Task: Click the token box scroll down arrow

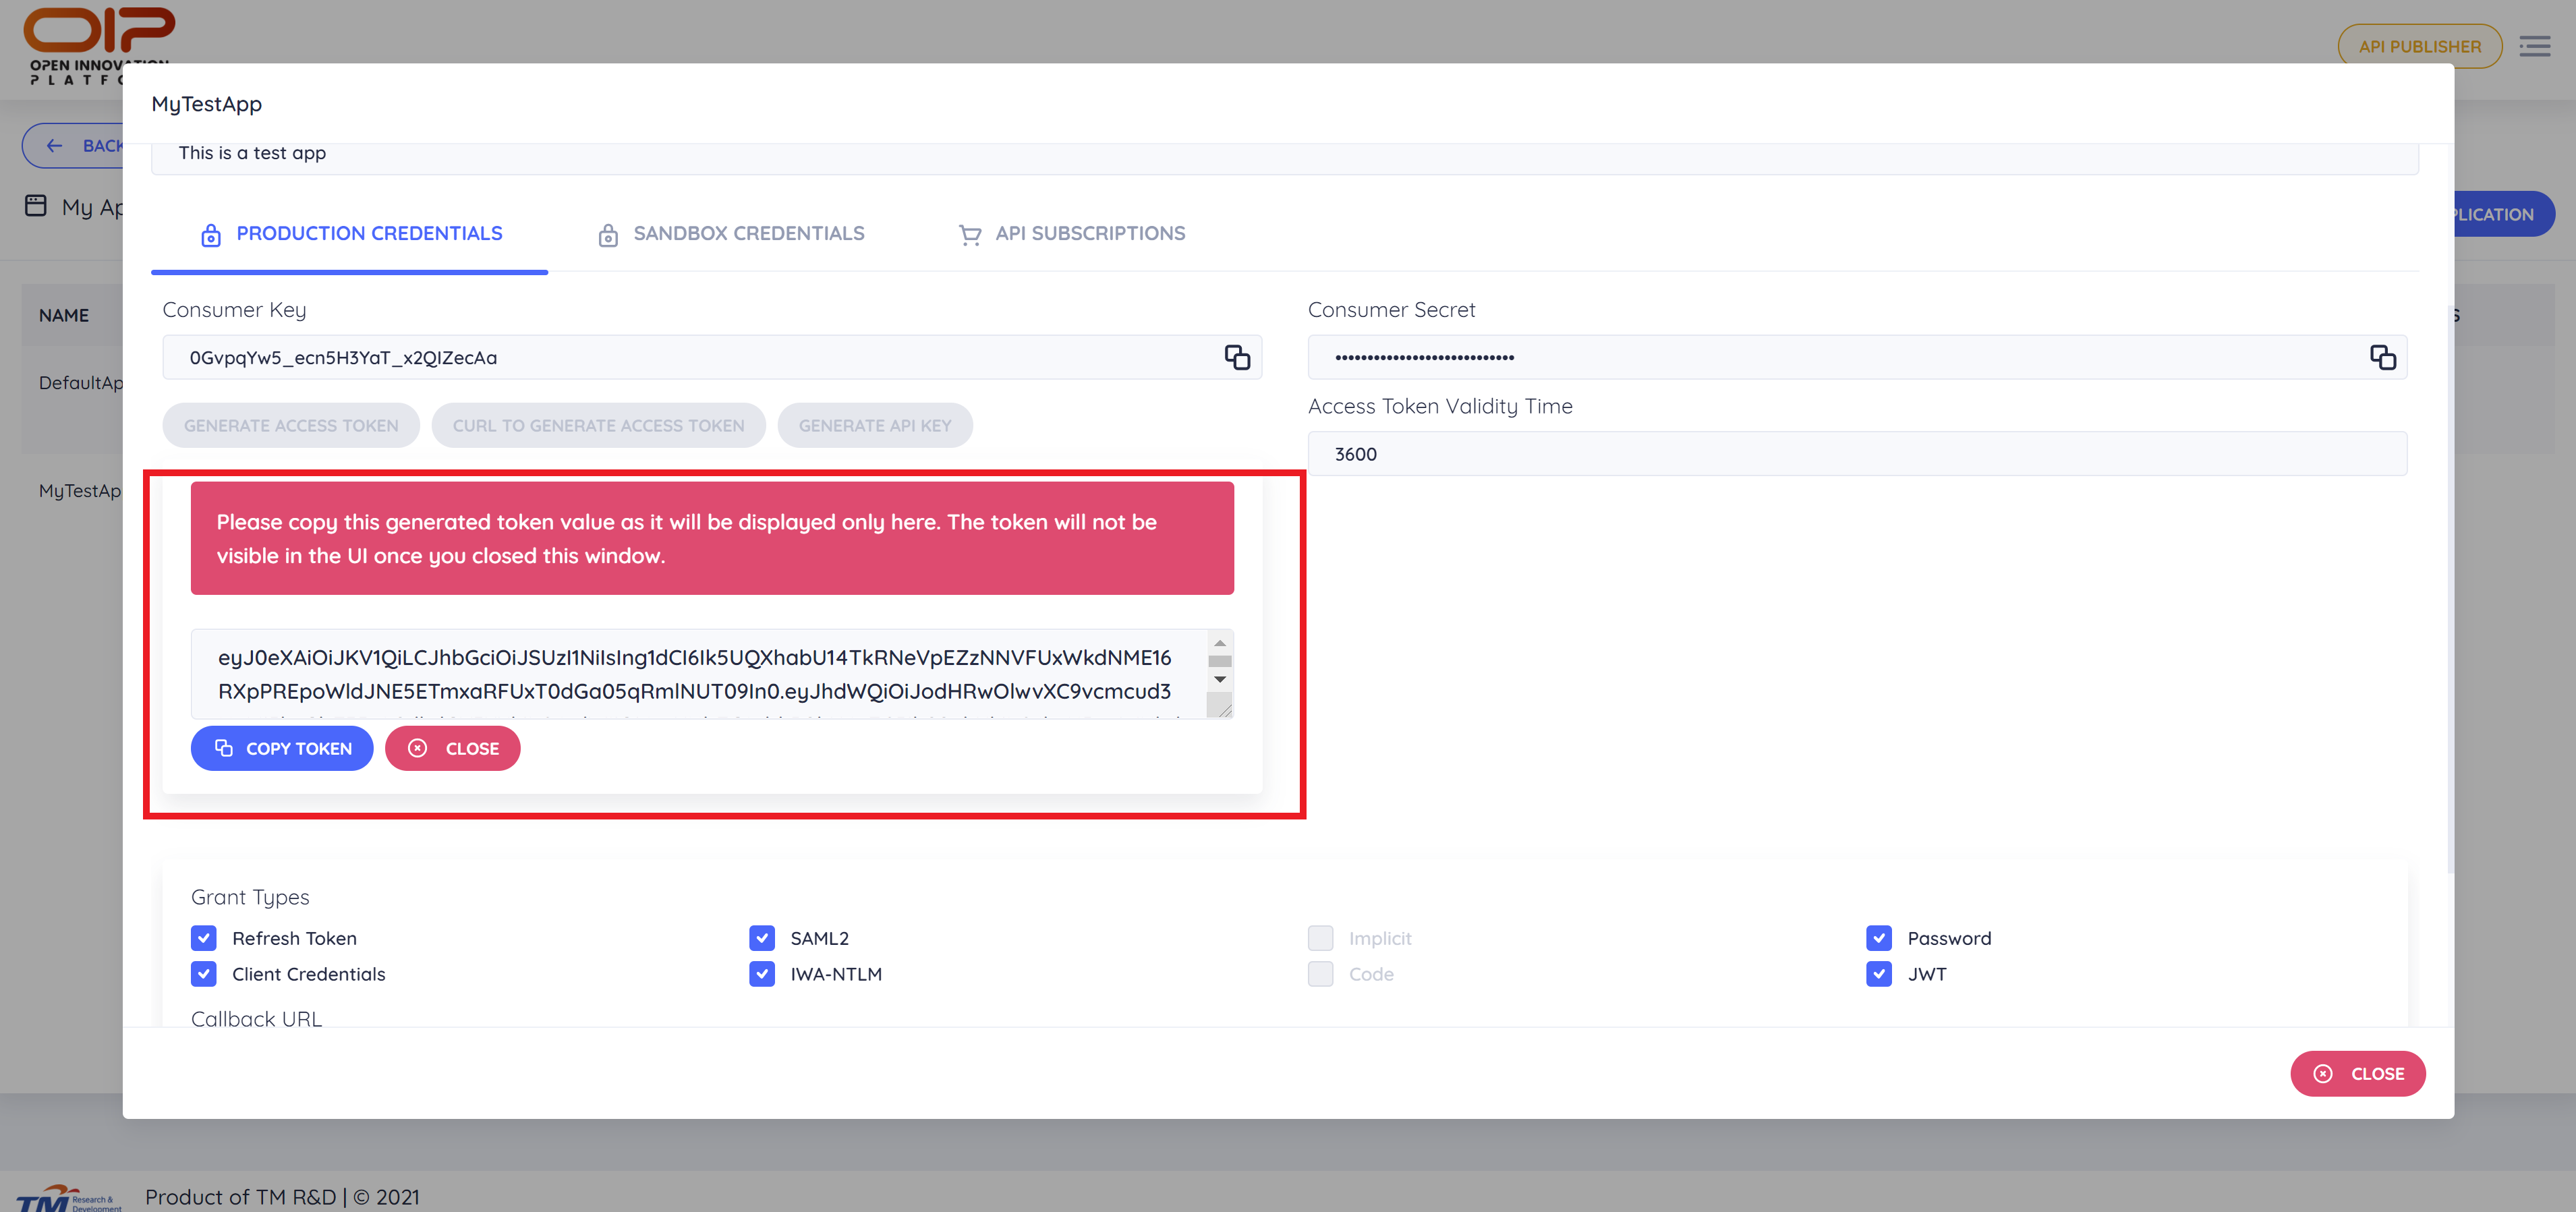Action: coord(1220,679)
